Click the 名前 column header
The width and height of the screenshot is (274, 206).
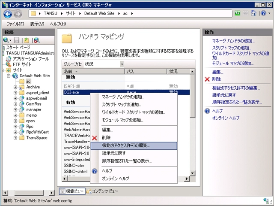pyautogui.click(x=93, y=72)
